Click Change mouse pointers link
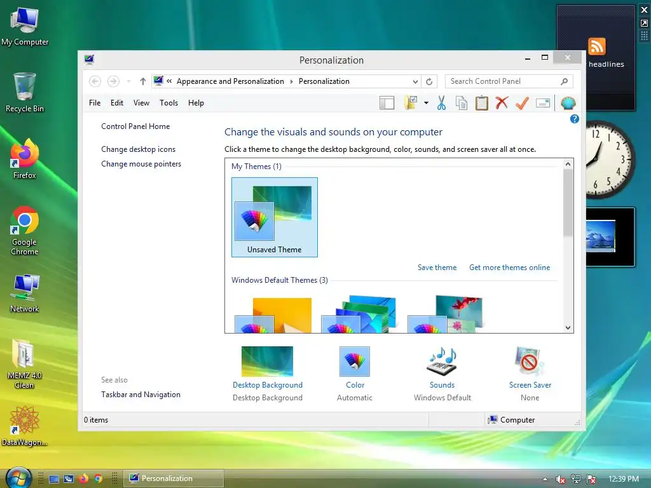651x488 pixels. (141, 164)
